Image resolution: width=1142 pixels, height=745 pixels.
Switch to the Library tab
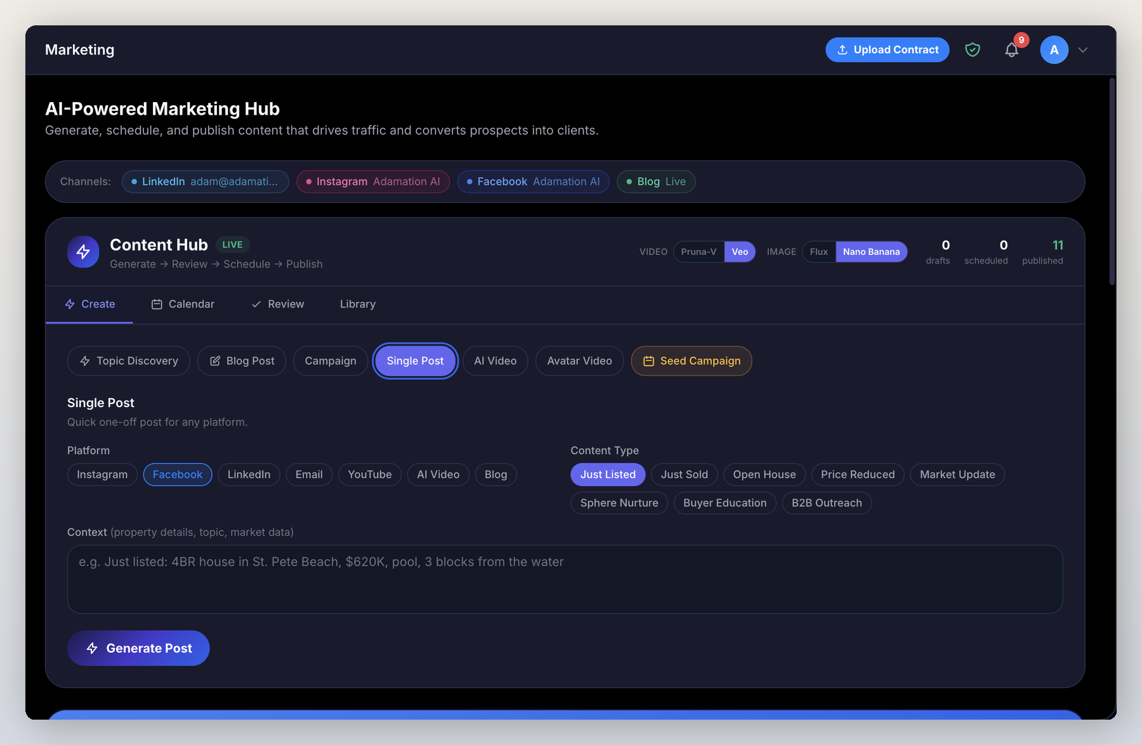[357, 304]
